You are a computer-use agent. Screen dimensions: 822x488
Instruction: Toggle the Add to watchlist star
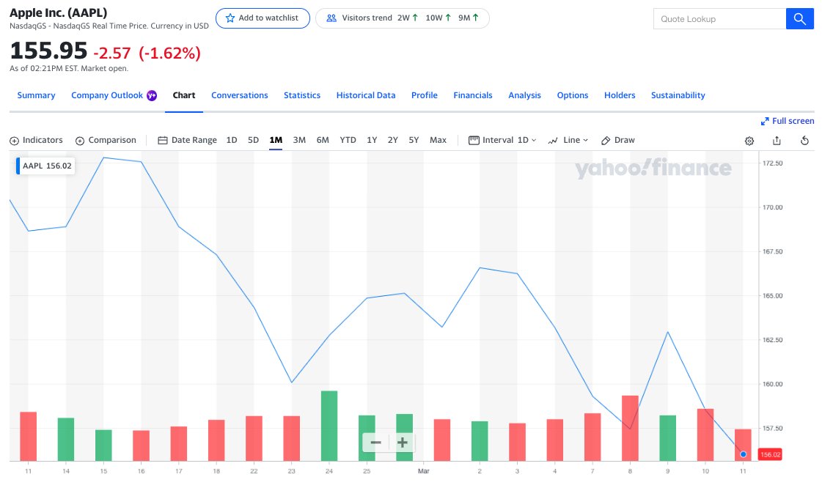tap(230, 18)
